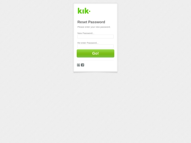Click the 'Re-enter Password...' label
This screenshot has height=143, width=191.
click(88, 43)
